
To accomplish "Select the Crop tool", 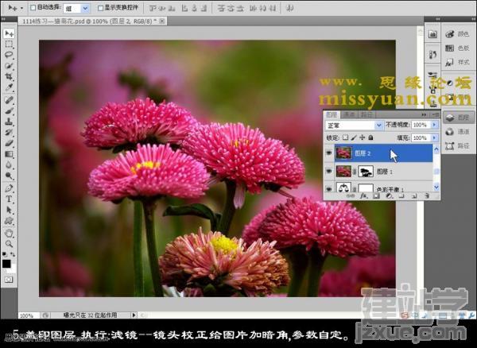I will 9,77.
